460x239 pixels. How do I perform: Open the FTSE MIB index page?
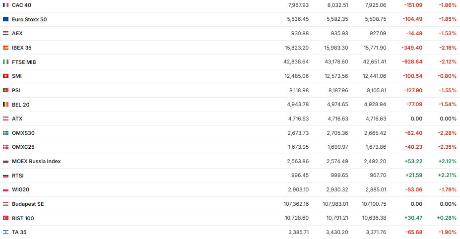24,62
